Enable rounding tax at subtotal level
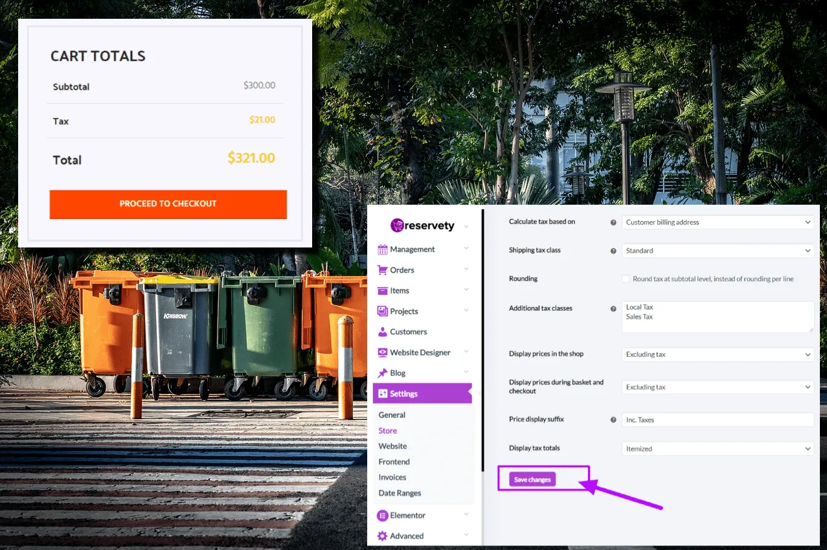Screen dimensions: 827x550 [626, 279]
